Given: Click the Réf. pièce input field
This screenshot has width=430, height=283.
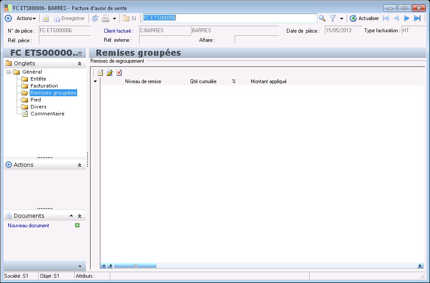Looking at the screenshot, I should (x=65, y=40).
